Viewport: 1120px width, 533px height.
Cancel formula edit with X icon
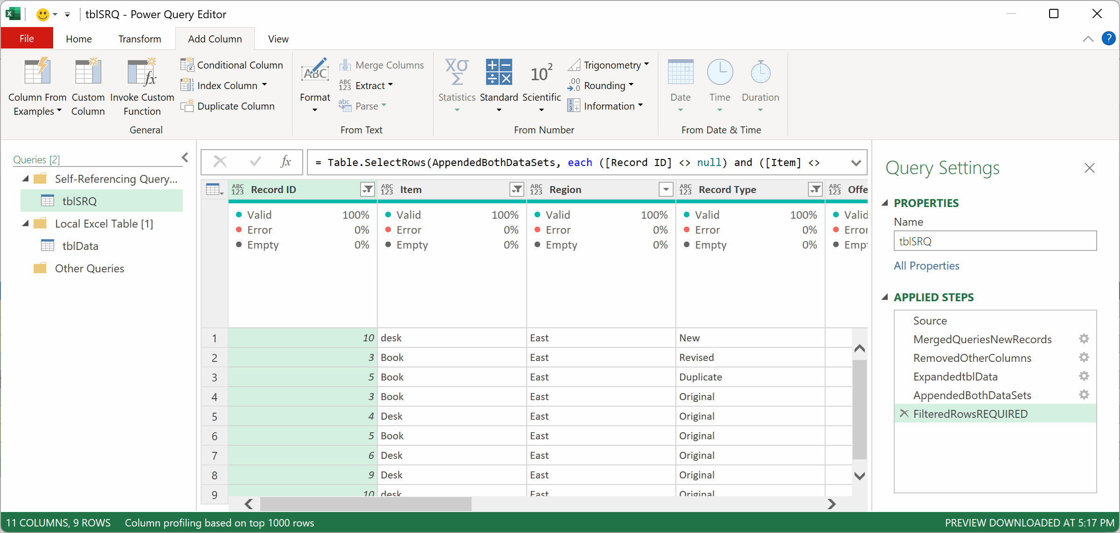click(x=220, y=162)
